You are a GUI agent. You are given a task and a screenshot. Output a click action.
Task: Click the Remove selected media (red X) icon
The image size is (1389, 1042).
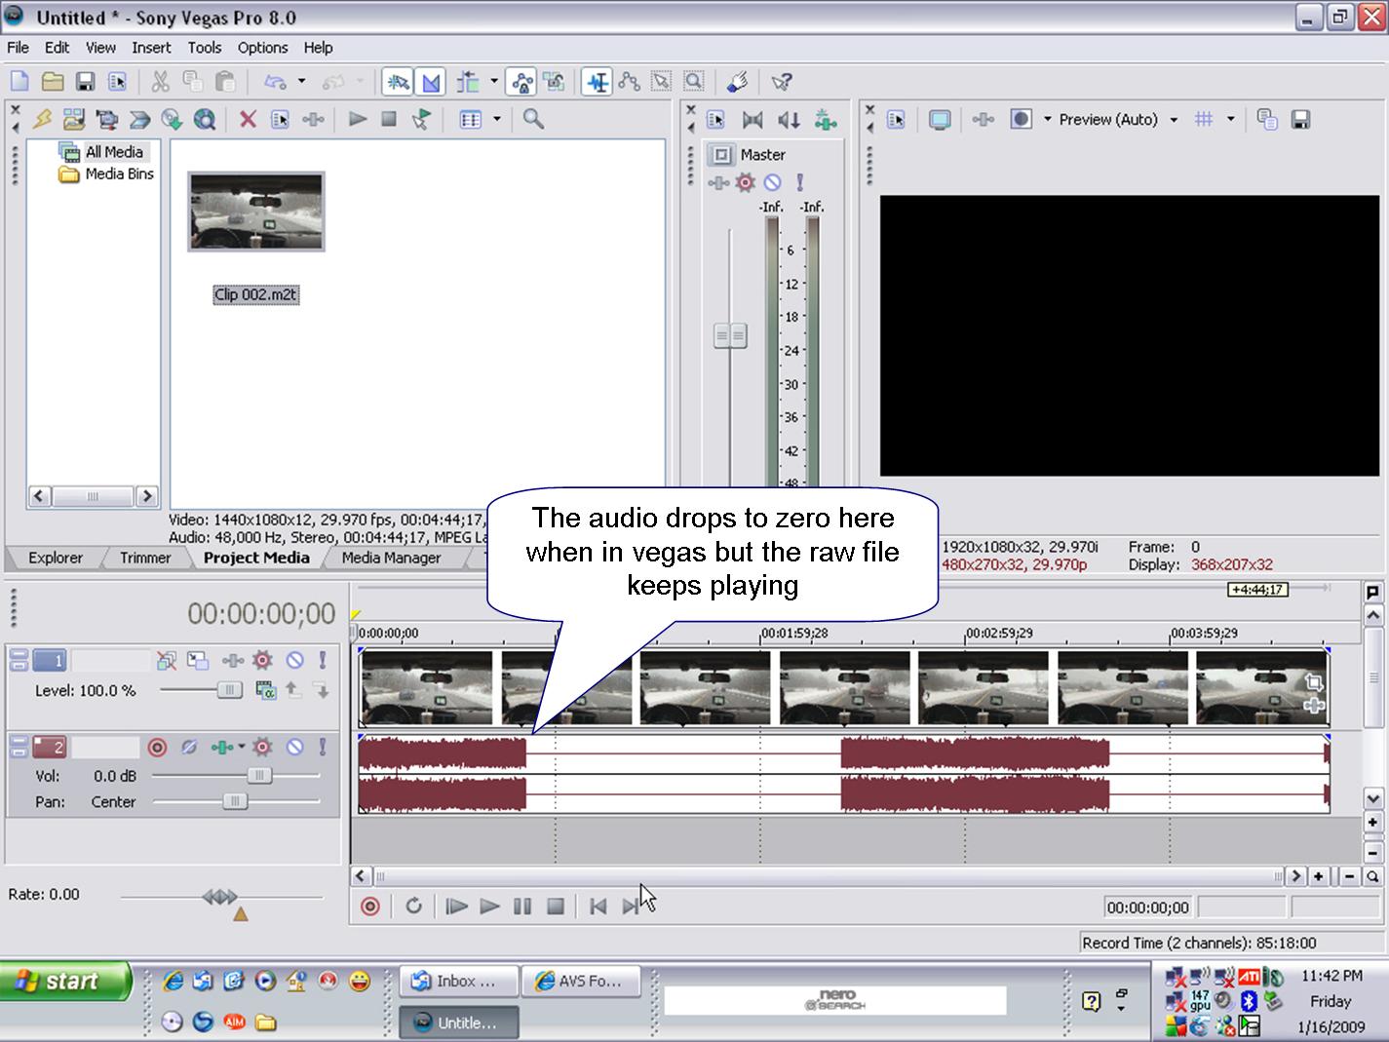pos(248,119)
